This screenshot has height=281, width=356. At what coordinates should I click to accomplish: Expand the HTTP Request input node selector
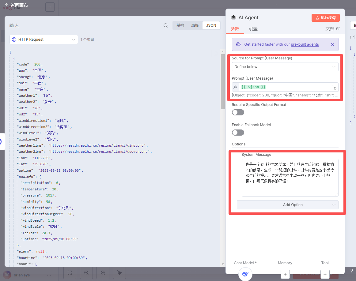44,39
